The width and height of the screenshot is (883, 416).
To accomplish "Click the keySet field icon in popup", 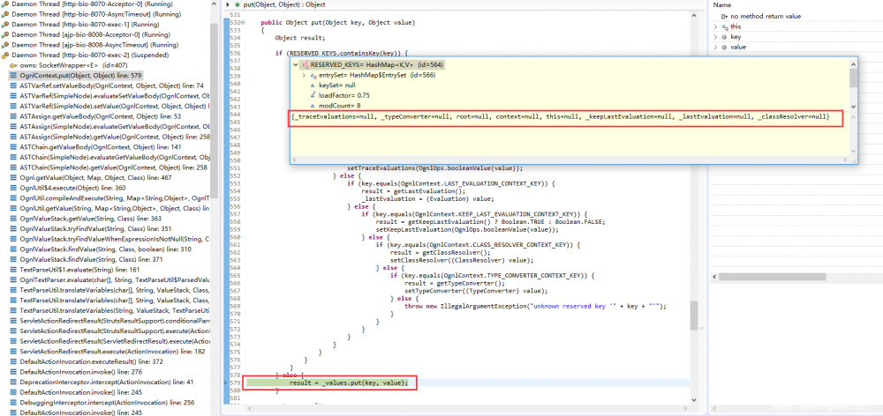I will (x=313, y=85).
